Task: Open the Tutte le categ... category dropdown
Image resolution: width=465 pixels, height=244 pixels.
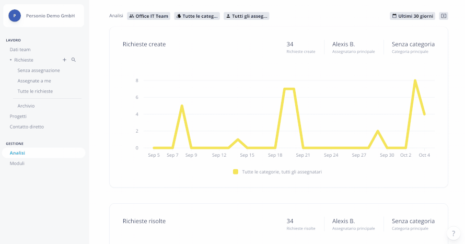Action: [197, 16]
